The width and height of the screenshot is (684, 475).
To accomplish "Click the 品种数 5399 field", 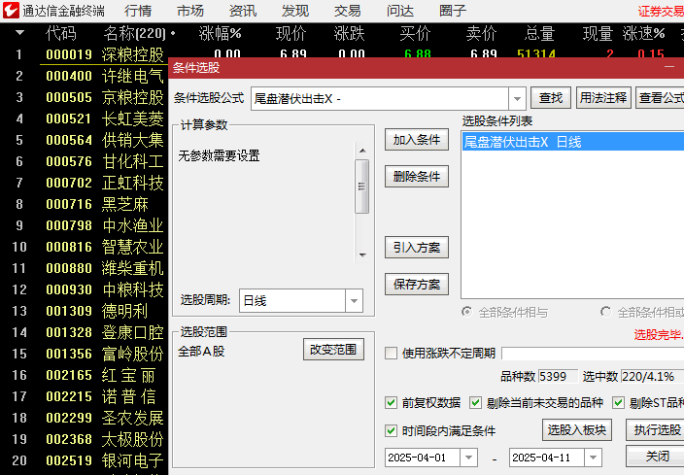I will coord(558,377).
